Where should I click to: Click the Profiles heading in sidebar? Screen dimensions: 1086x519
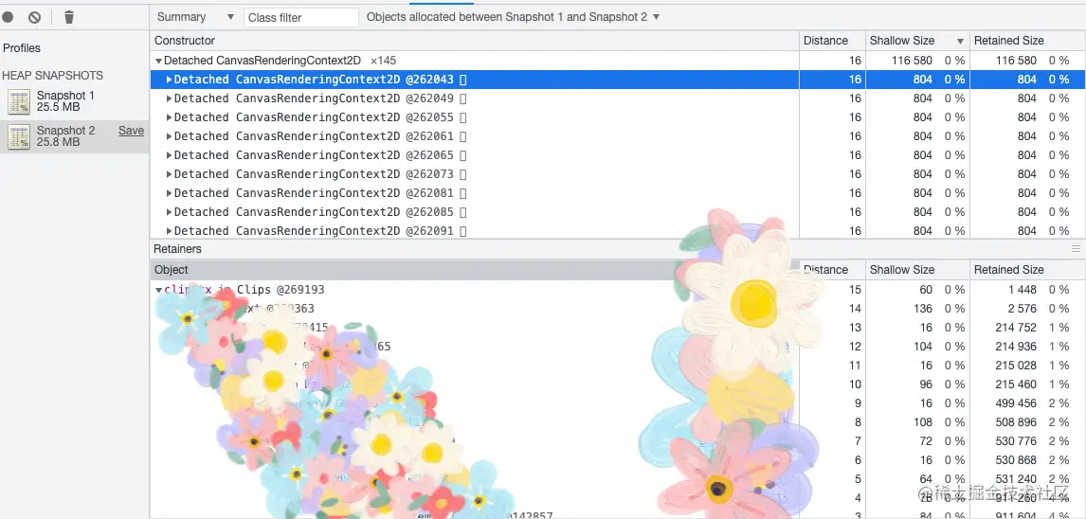(22, 47)
